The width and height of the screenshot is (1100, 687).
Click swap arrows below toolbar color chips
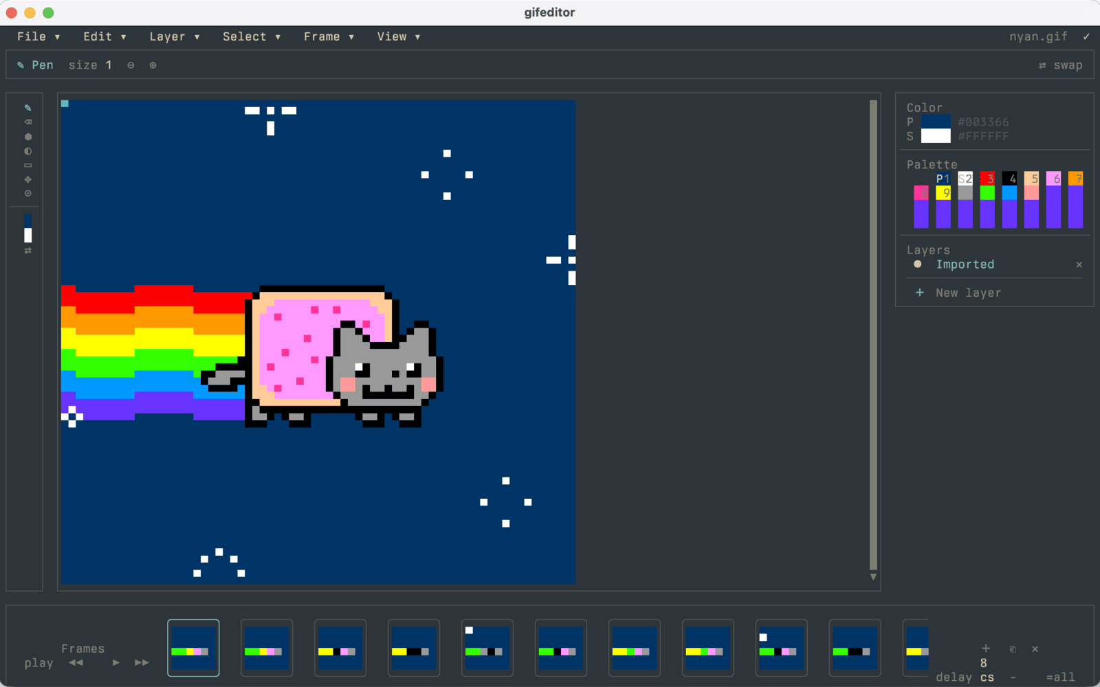click(27, 251)
